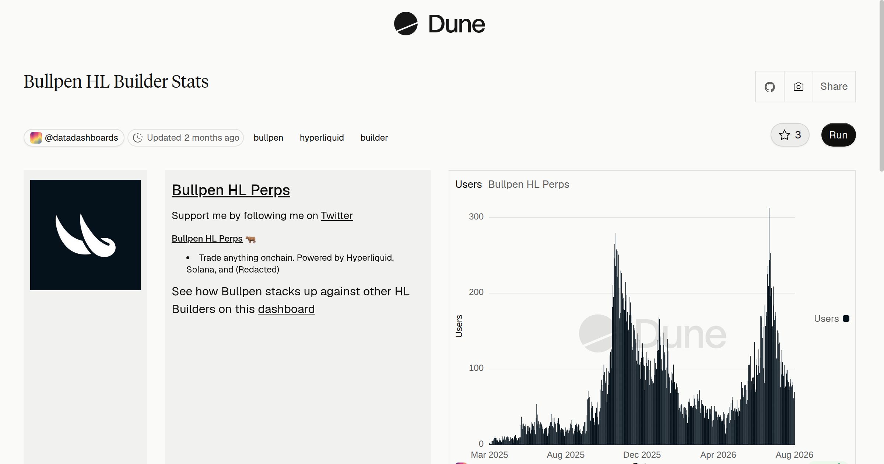
Task: Click the clock icon beside Updated
Action: pyautogui.click(x=138, y=138)
